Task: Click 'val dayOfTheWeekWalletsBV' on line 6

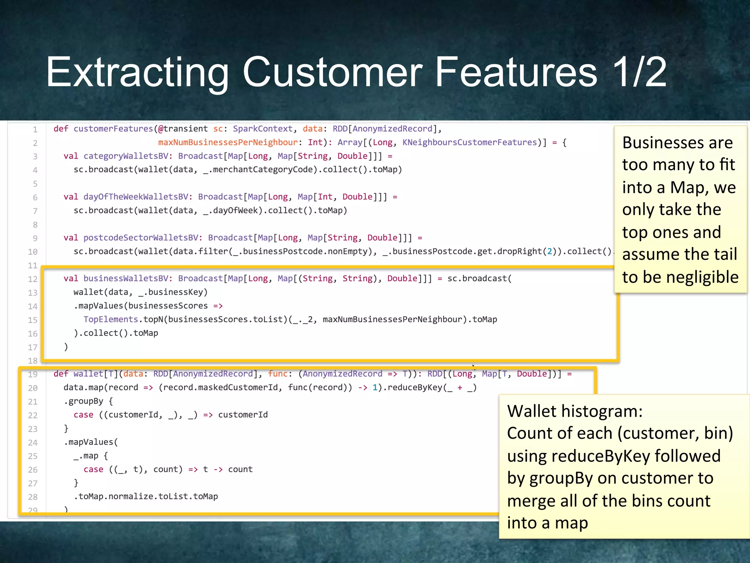Action: [126, 197]
